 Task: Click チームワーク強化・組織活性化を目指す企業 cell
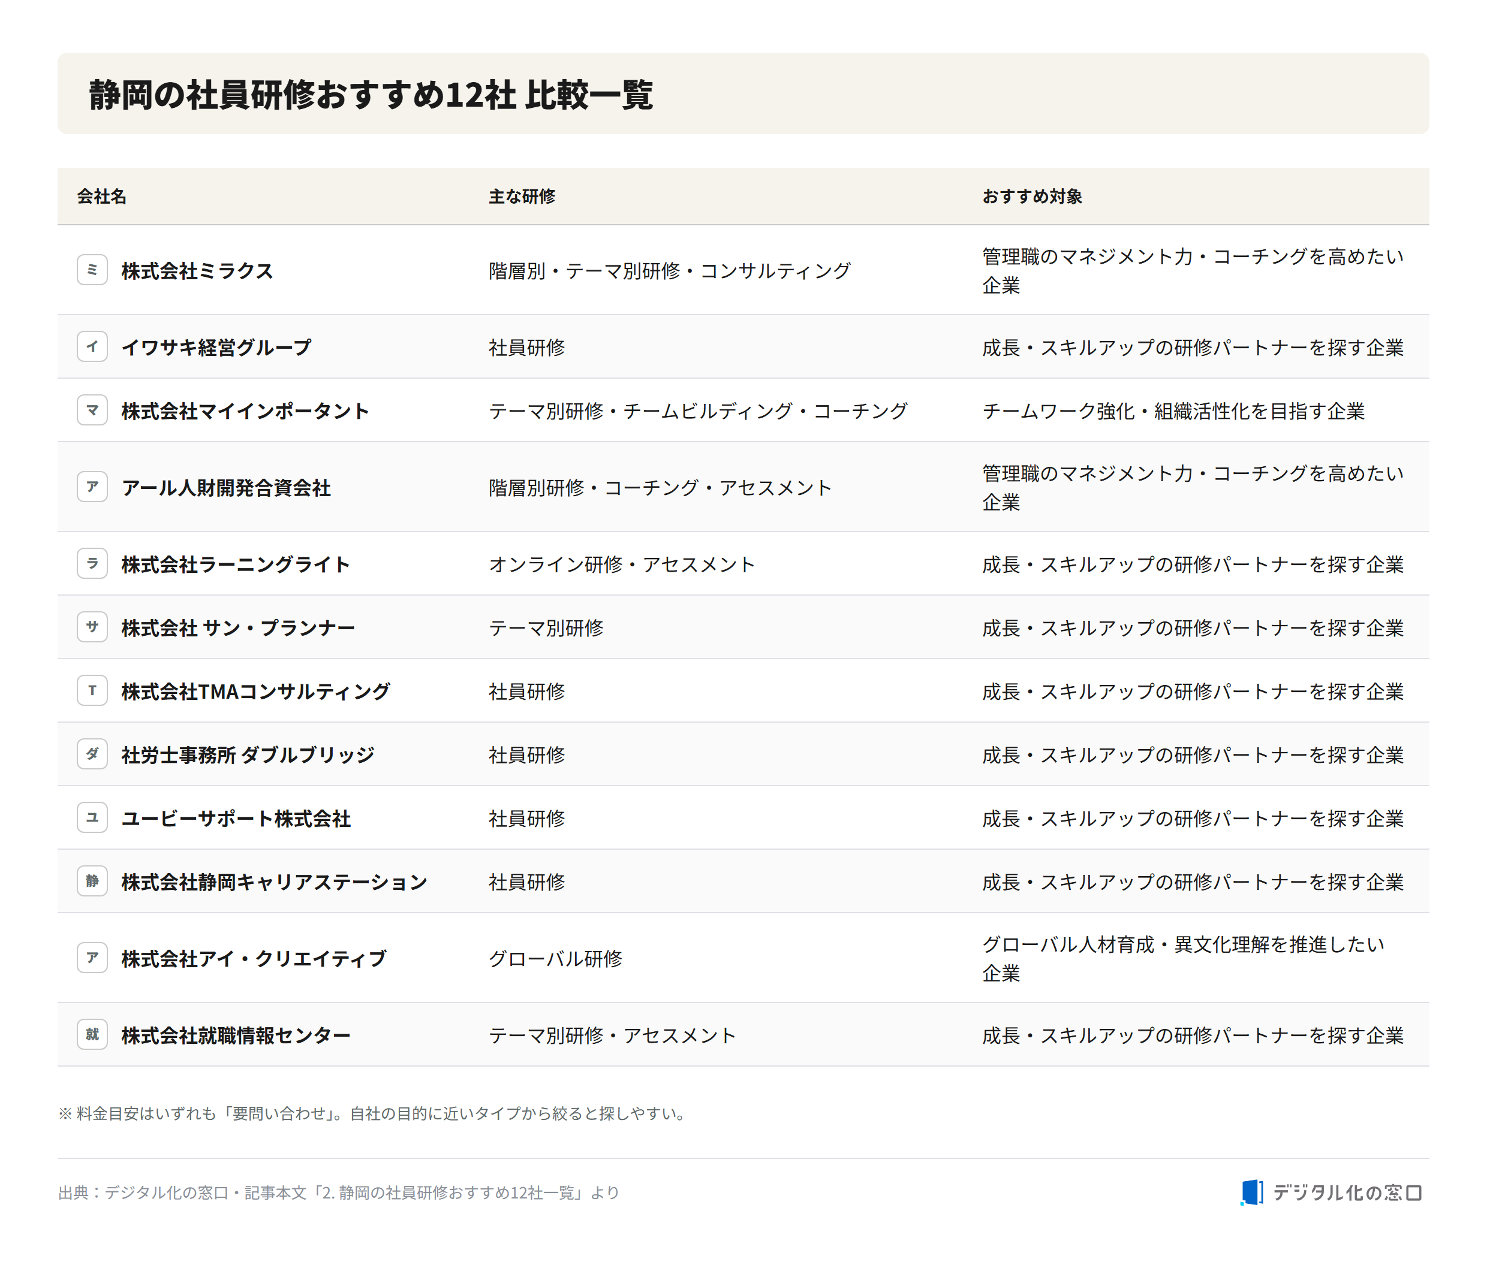click(x=1173, y=410)
